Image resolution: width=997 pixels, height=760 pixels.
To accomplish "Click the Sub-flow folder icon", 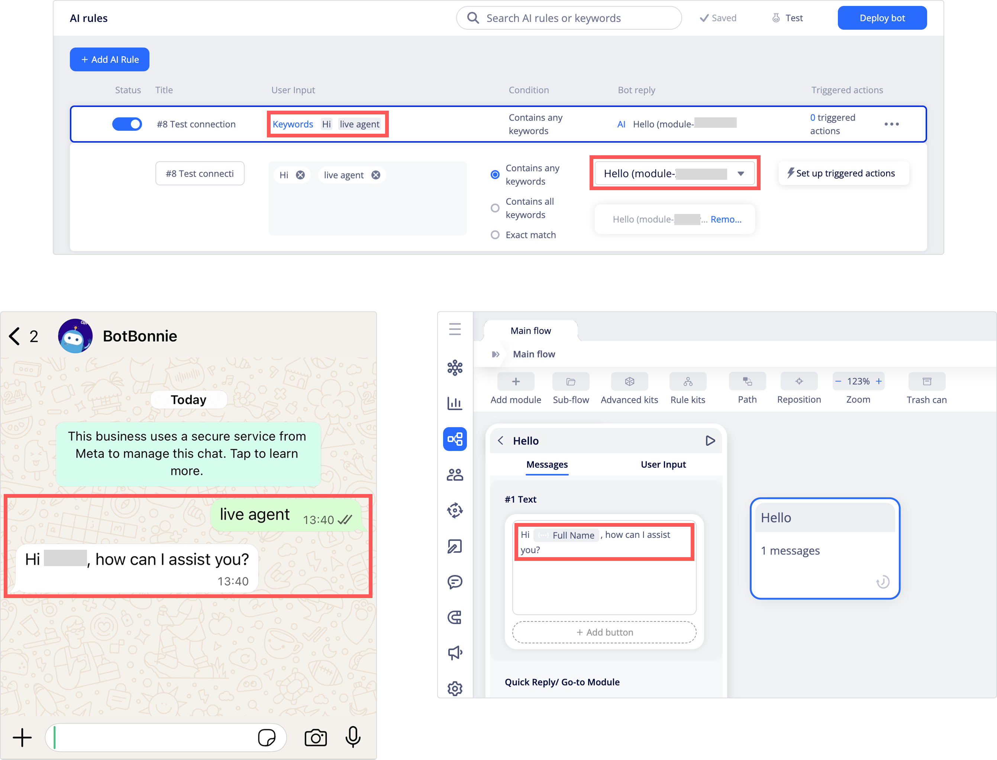I will pyautogui.click(x=571, y=381).
